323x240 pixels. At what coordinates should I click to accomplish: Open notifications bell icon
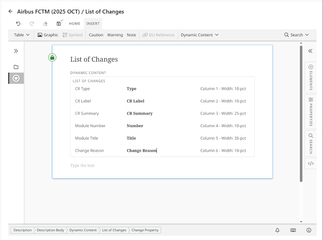click(277, 230)
